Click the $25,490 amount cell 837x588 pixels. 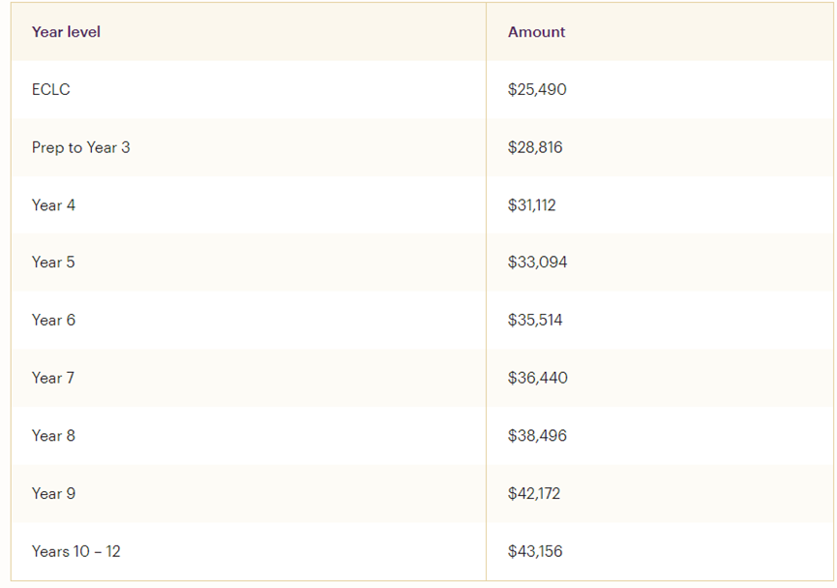pos(537,89)
